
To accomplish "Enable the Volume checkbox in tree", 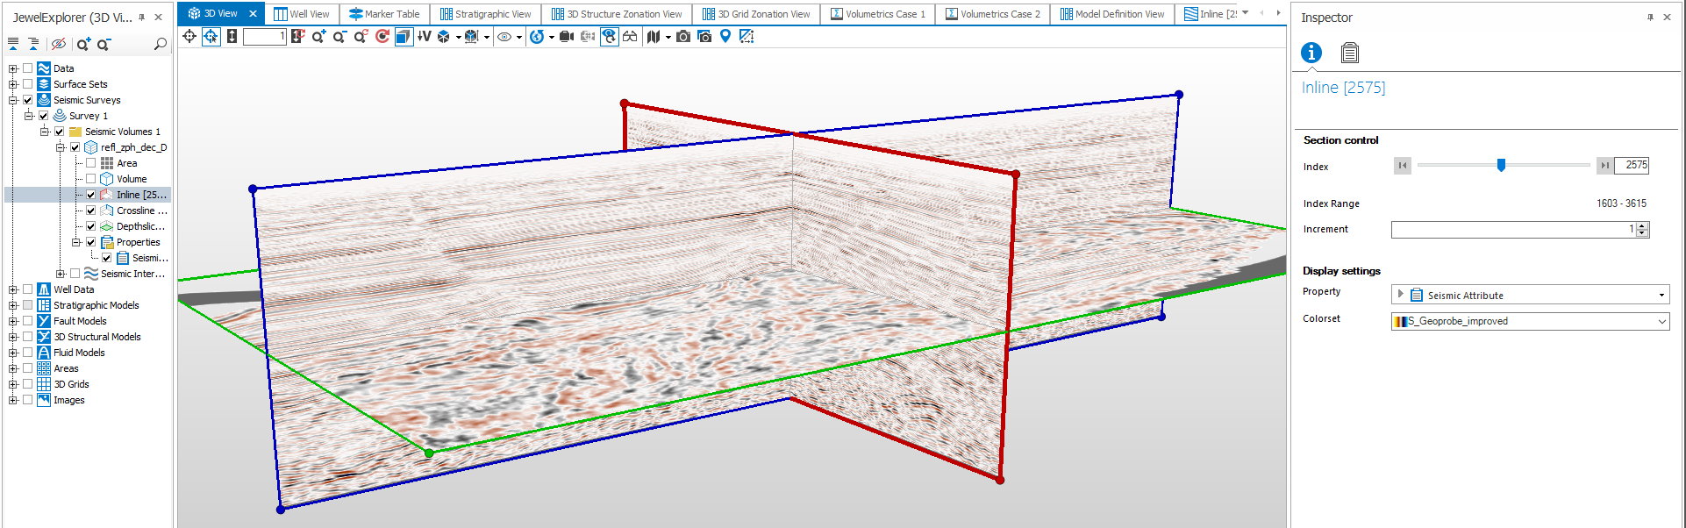I will 91,179.
